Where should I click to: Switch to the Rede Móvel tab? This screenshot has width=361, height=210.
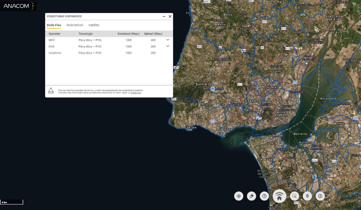point(75,25)
